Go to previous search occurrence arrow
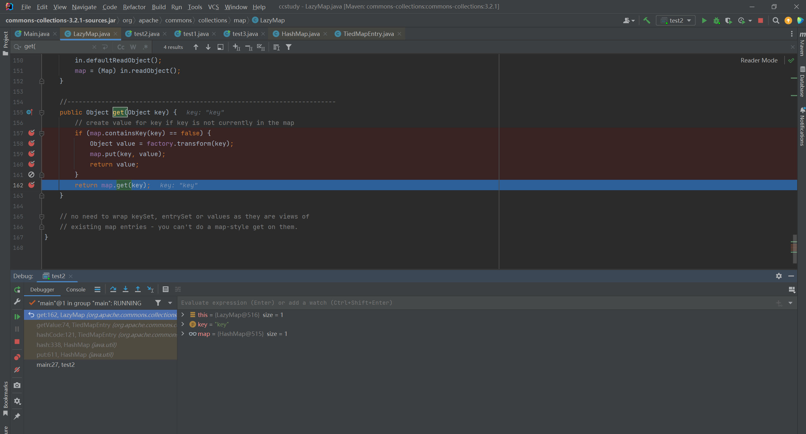 click(196, 47)
